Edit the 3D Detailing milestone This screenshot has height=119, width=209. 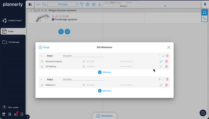(x=161, y=67)
